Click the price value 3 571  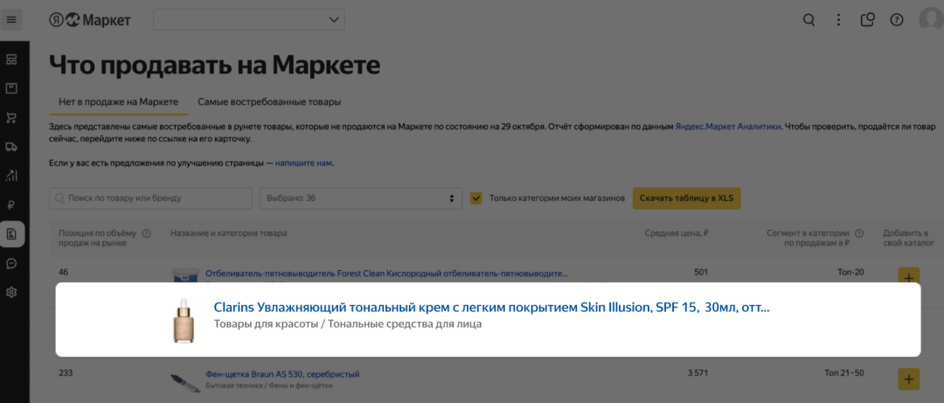pyautogui.click(x=698, y=373)
